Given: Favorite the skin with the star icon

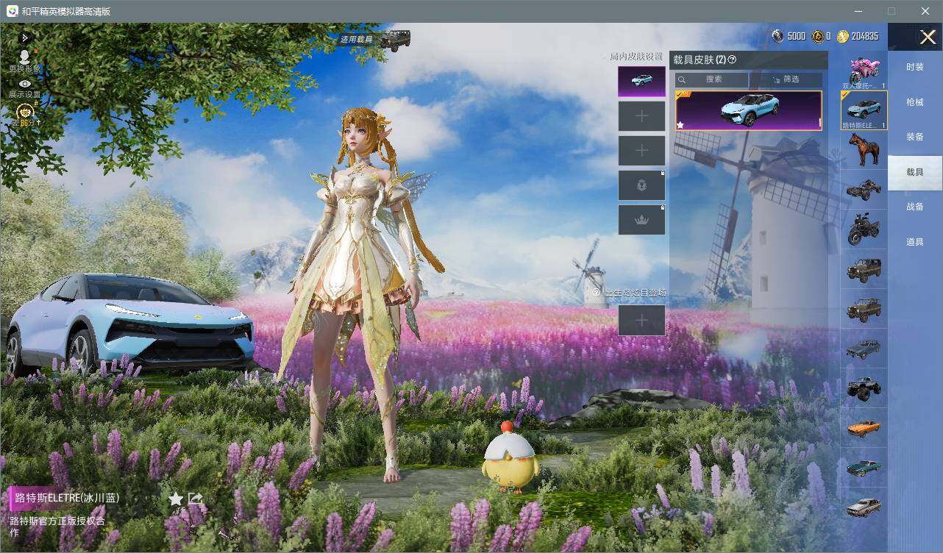Looking at the screenshot, I should (x=176, y=499).
